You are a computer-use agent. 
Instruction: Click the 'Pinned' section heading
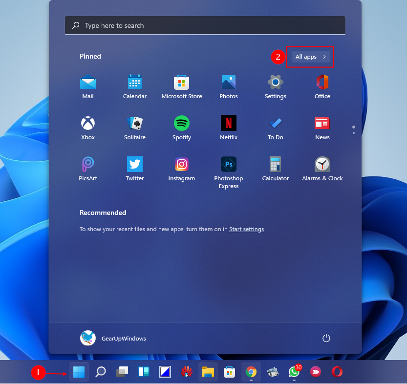[x=90, y=56]
